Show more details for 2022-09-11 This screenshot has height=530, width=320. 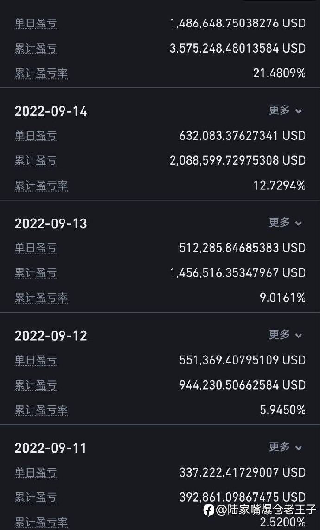(x=285, y=447)
